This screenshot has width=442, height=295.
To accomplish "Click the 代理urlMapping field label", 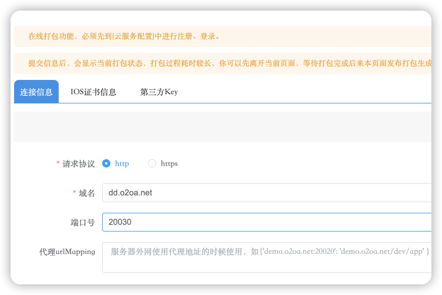I will pyautogui.click(x=67, y=252).
